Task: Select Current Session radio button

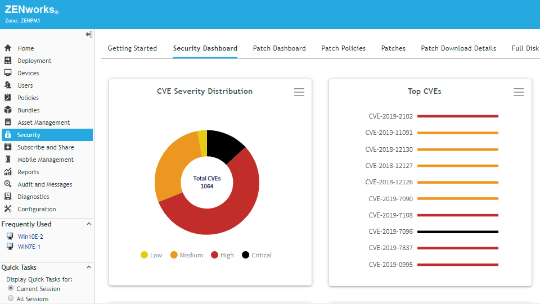Action: pyautogui.click(x=11, y=288)
